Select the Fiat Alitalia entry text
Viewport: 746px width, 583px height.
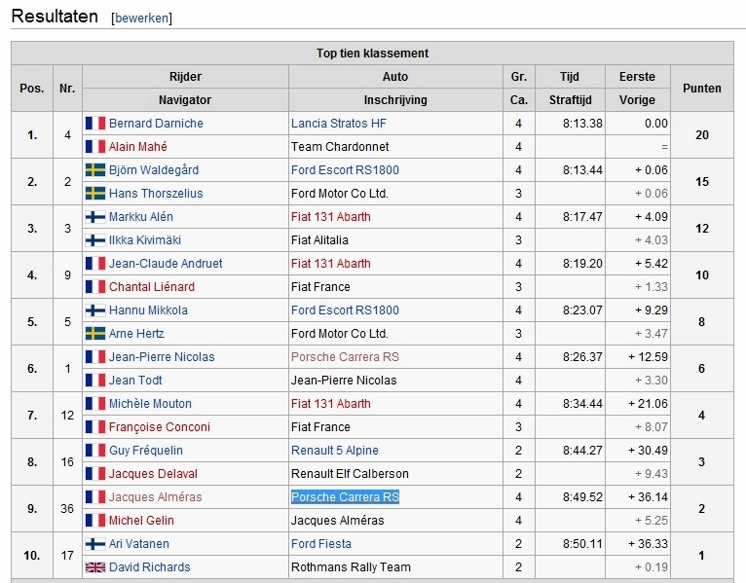pos(319,239)
